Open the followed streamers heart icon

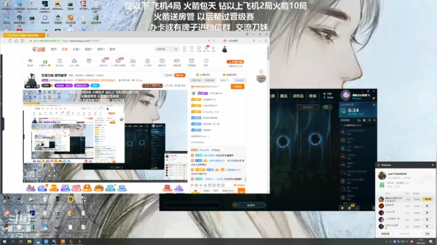[192, 49]
